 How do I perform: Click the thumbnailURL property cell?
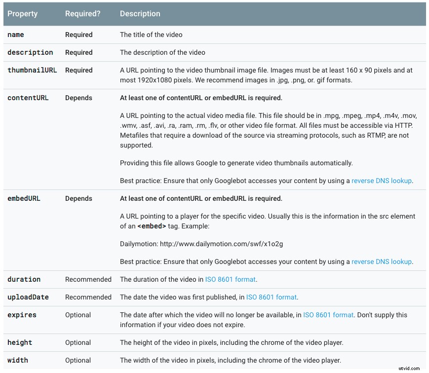coord(32,70)
